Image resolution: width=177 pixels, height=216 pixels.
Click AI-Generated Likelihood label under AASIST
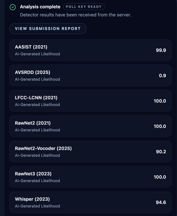tap(38, 54)
